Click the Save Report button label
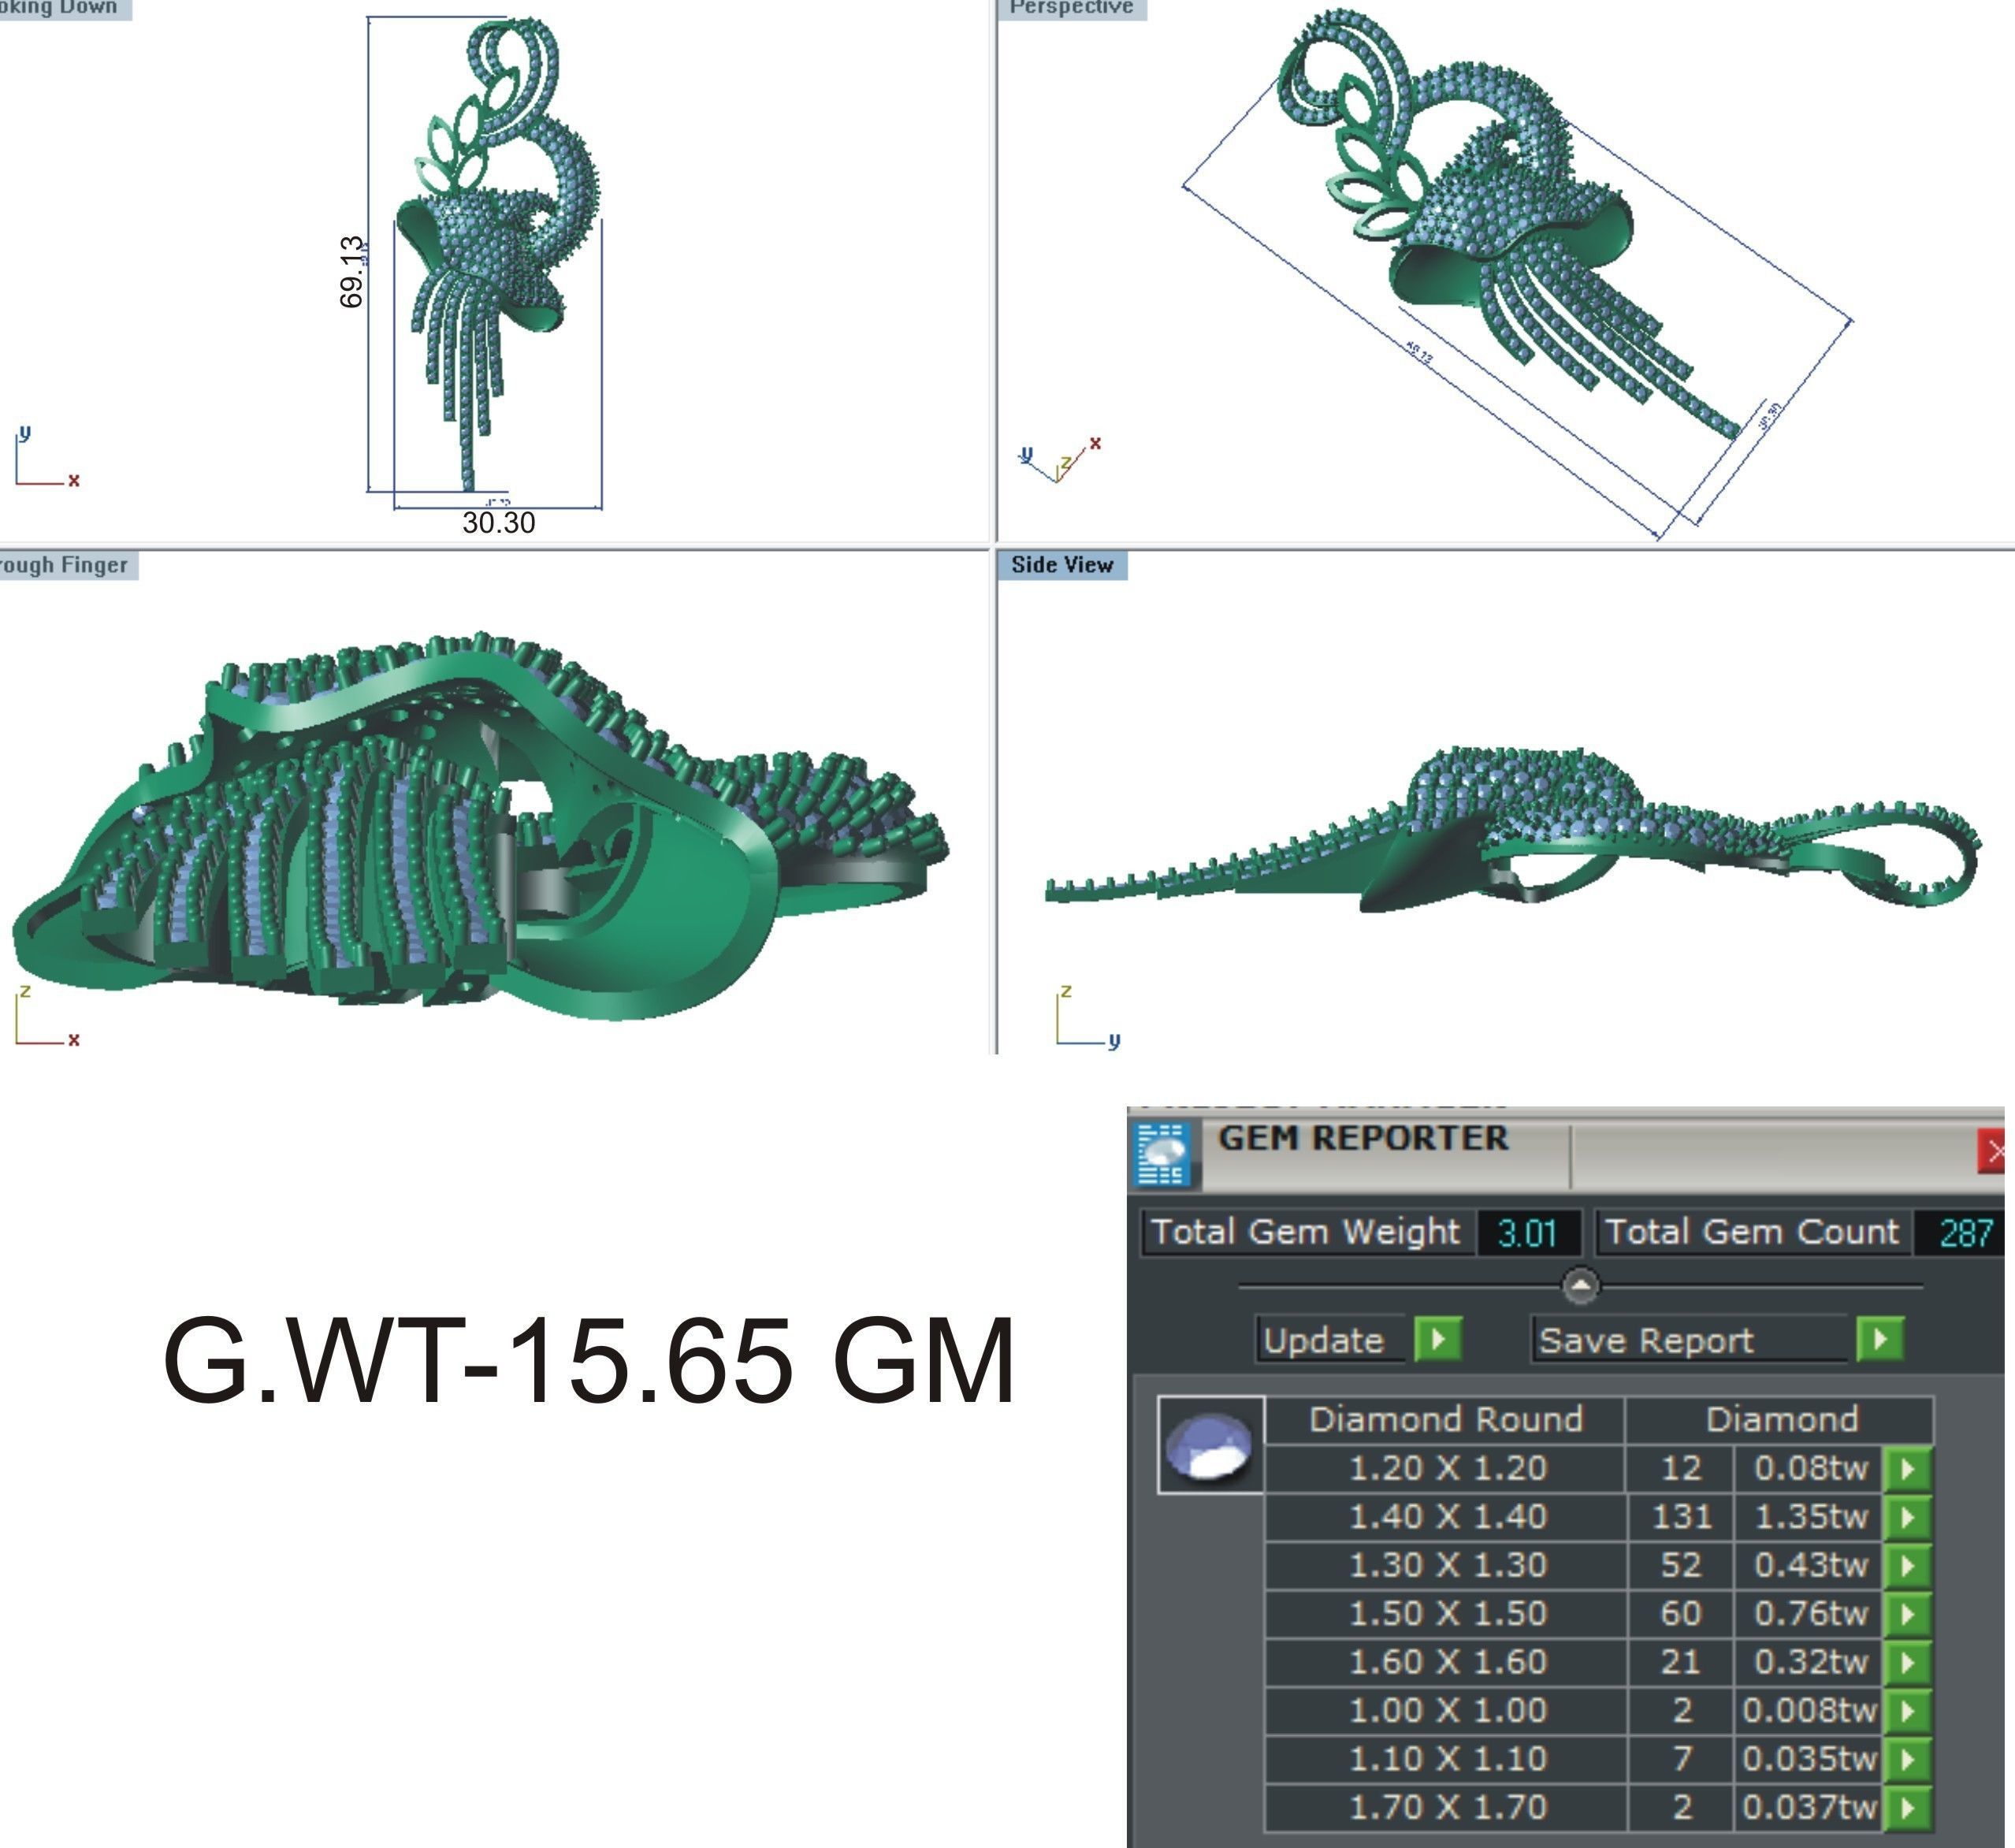The height and width of the screenshot is (1848, 2015). click(x=1689, y=1339)
